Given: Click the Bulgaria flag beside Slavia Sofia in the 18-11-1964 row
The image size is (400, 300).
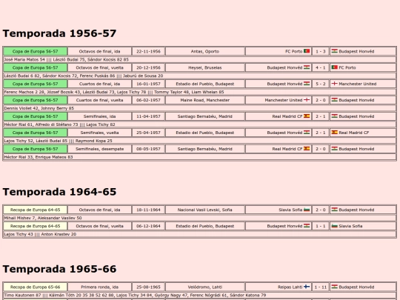Looking at the screenshot, I should [307, 210].
